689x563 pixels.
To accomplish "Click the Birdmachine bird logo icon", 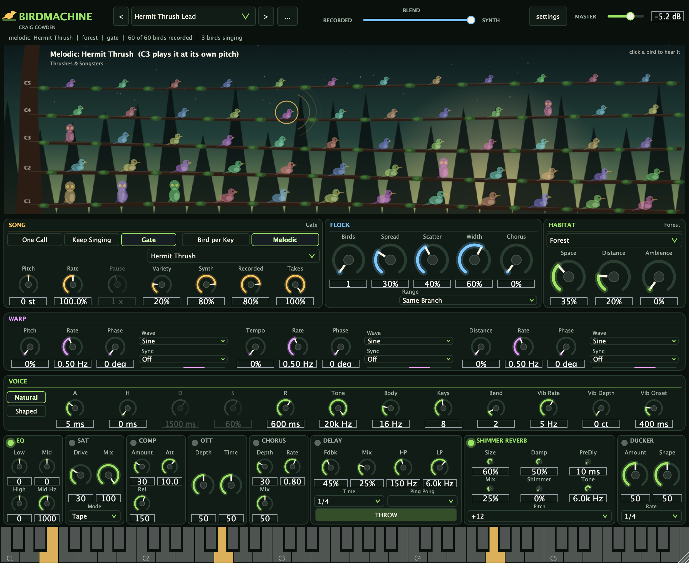I will pyautogui.click(x=10, y=16).
